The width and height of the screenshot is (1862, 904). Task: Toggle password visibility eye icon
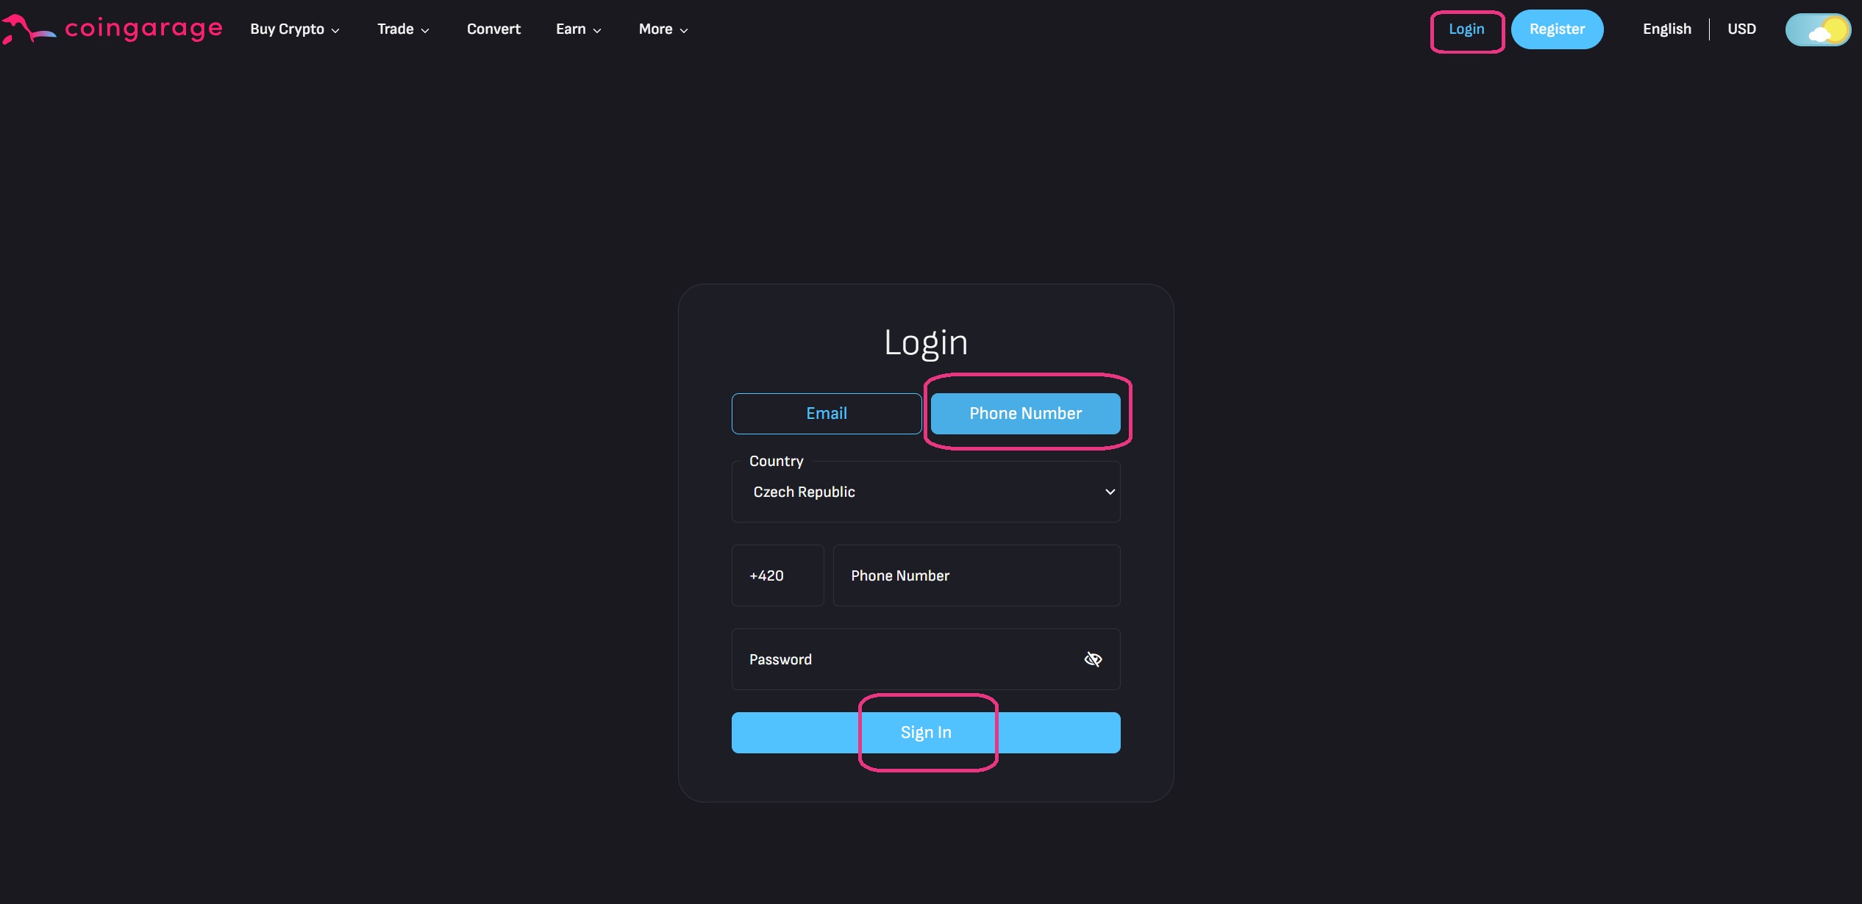tap(1093, 659)
